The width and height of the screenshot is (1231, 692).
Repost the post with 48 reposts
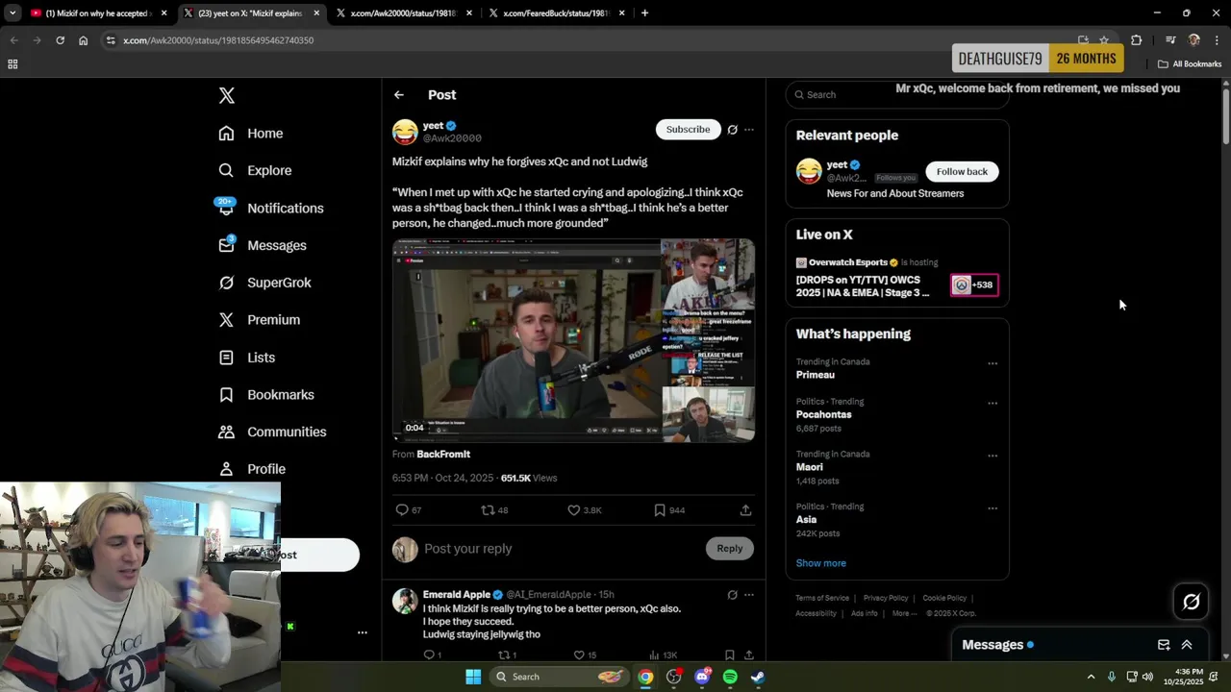494,510
